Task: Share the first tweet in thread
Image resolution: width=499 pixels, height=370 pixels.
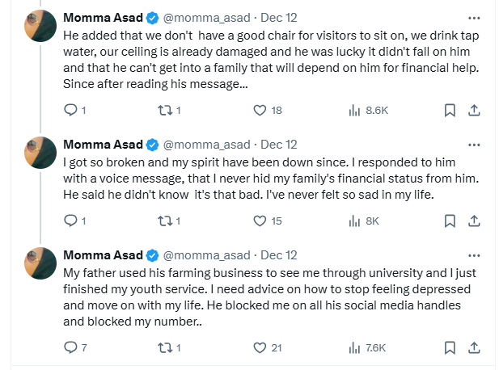Action: [475, 110]
